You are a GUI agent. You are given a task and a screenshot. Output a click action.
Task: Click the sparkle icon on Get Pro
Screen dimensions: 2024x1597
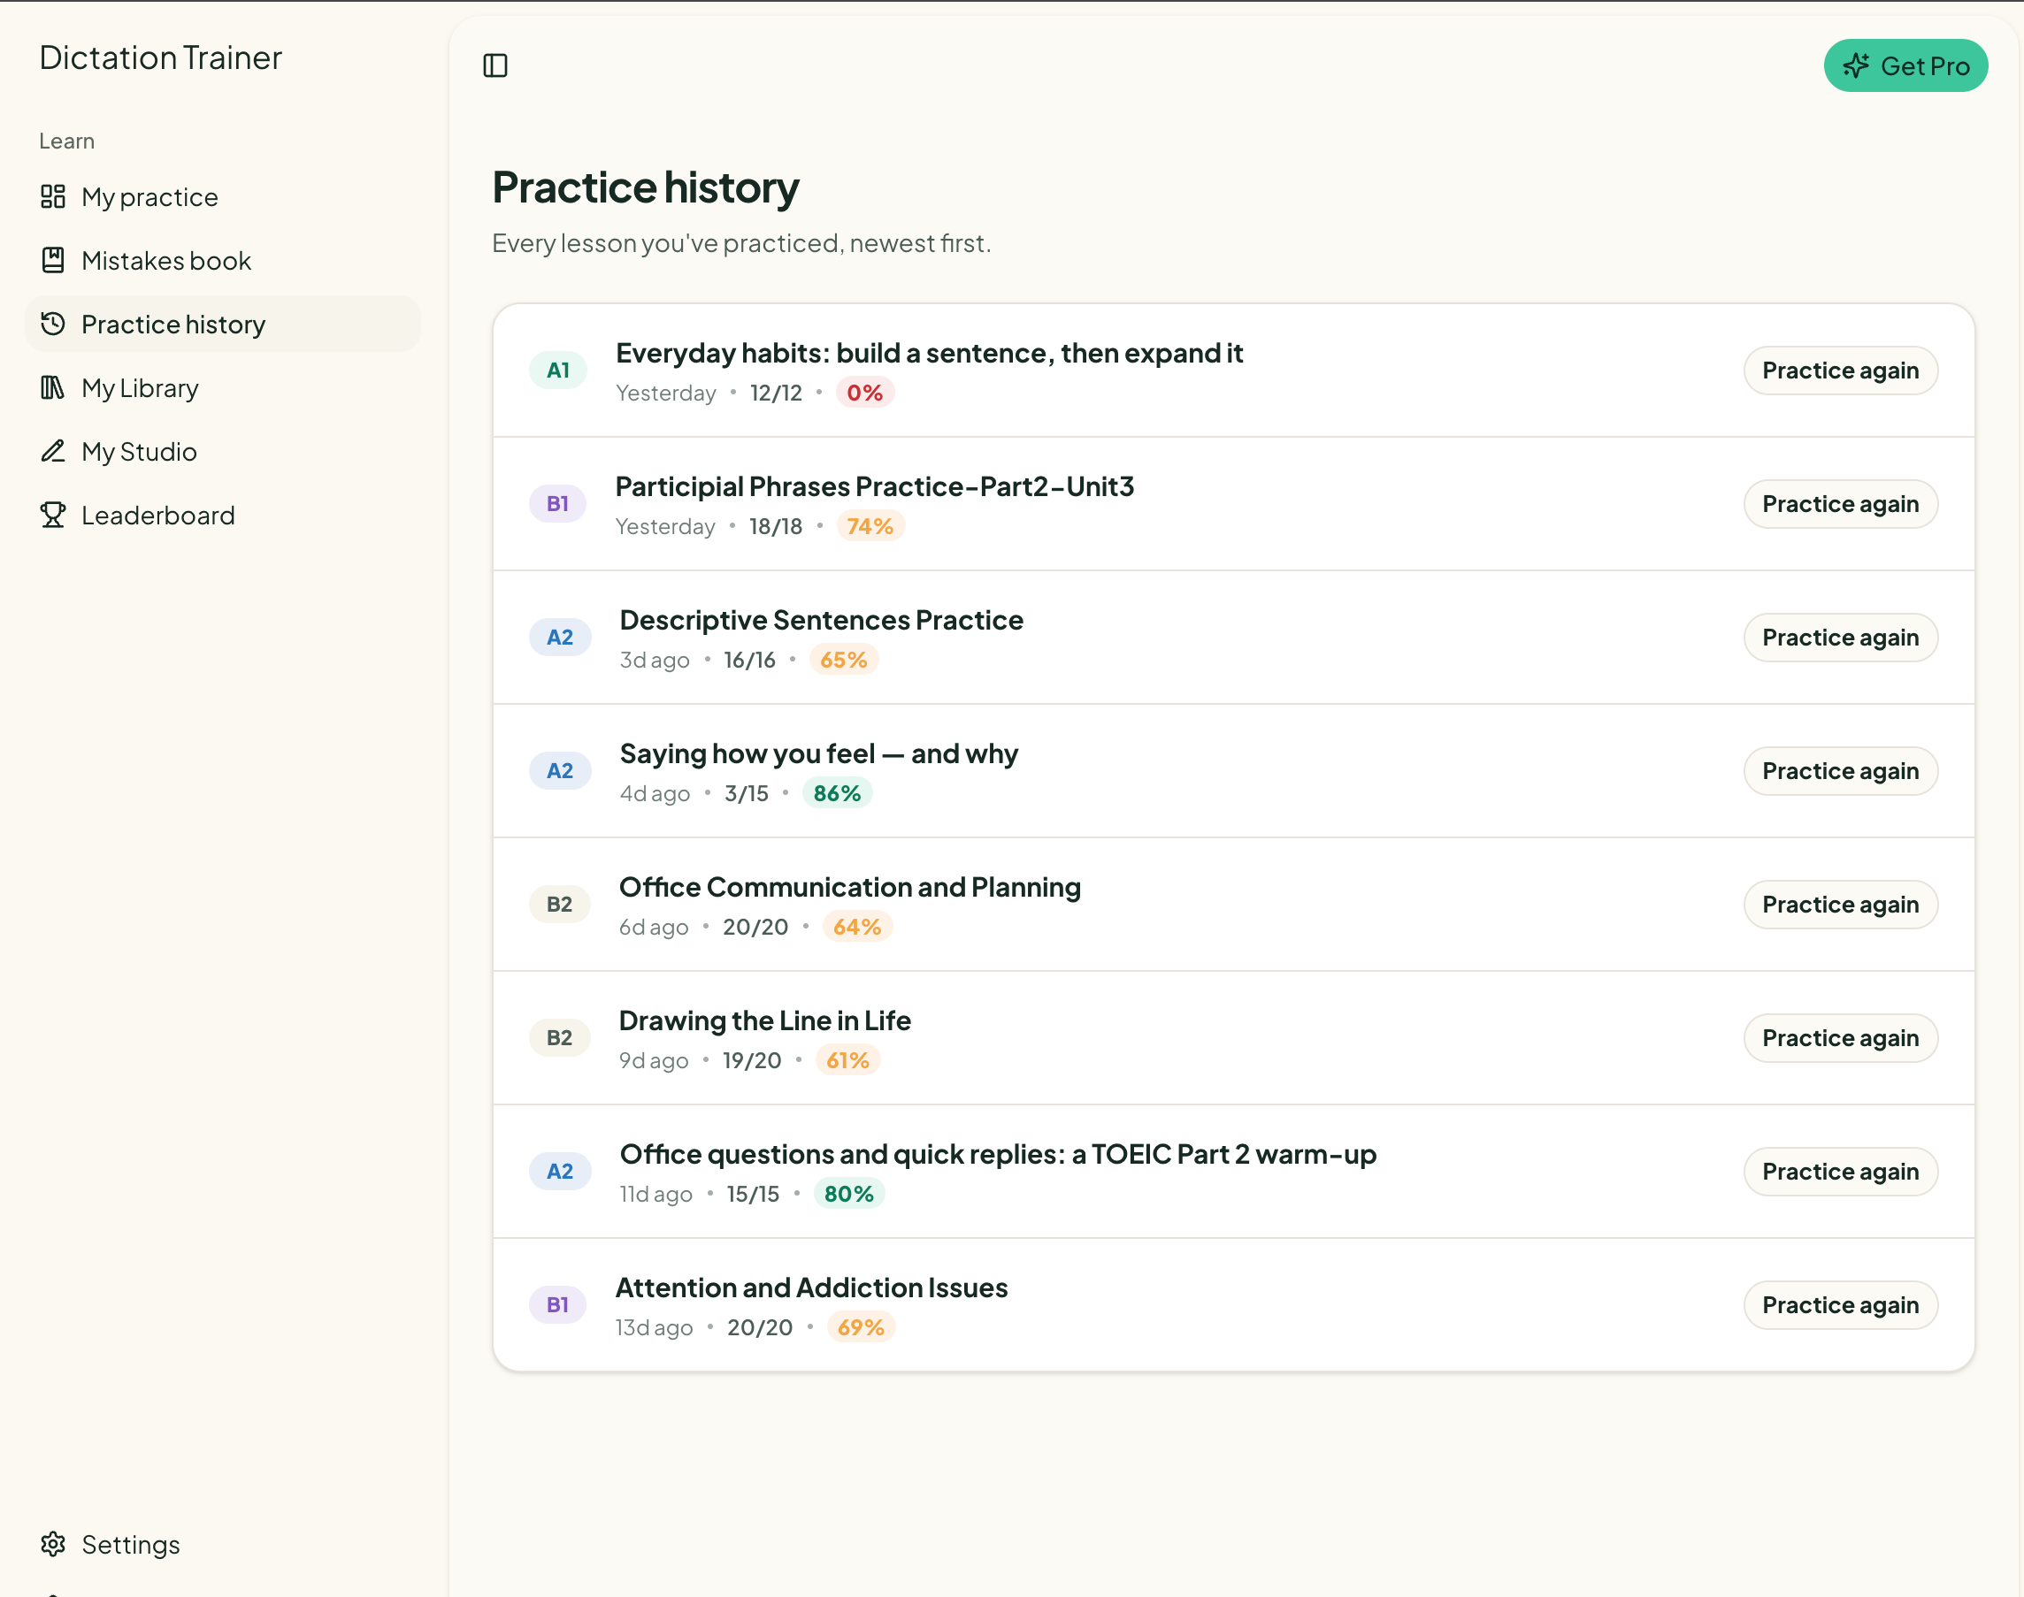[1856, 65]
